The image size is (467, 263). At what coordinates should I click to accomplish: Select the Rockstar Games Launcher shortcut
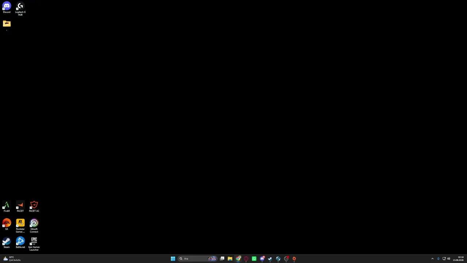(x=20, y=226)
